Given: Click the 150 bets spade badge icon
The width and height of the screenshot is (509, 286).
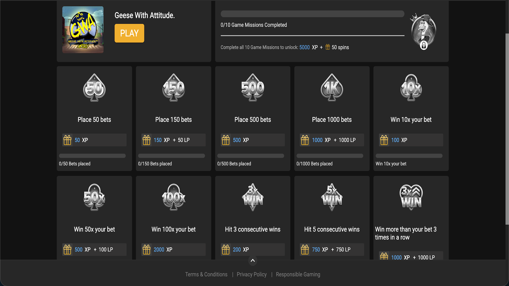Looking at the screenshot, I should 174,88.
